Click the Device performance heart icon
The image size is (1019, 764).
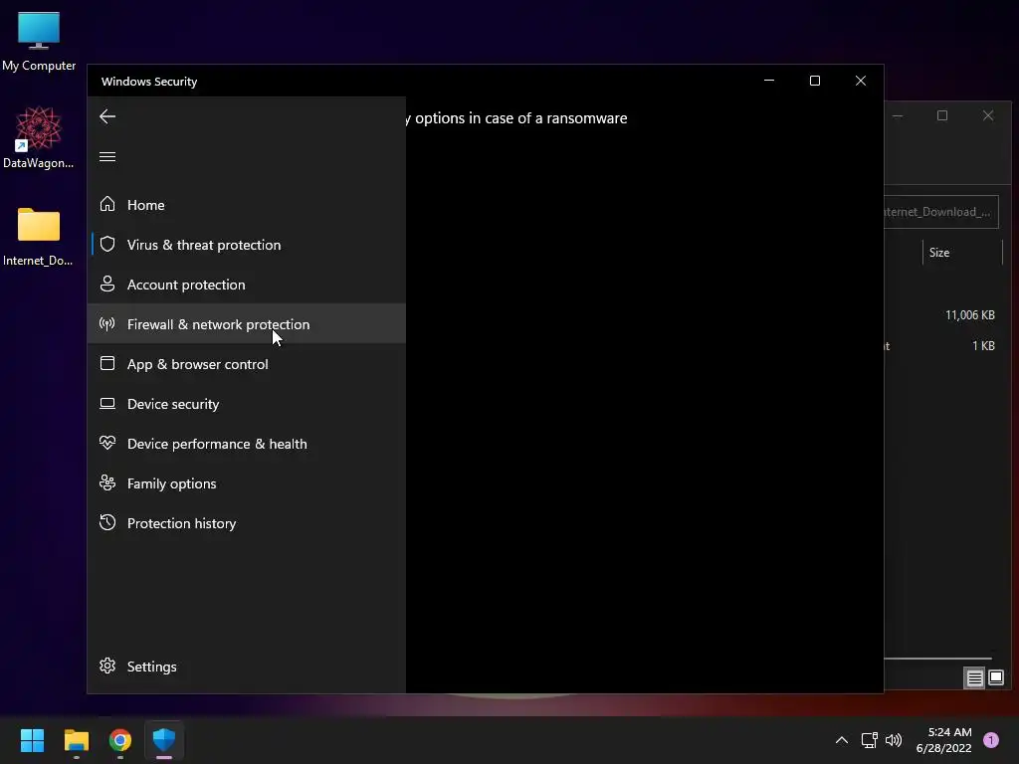[x=107, y=443]
